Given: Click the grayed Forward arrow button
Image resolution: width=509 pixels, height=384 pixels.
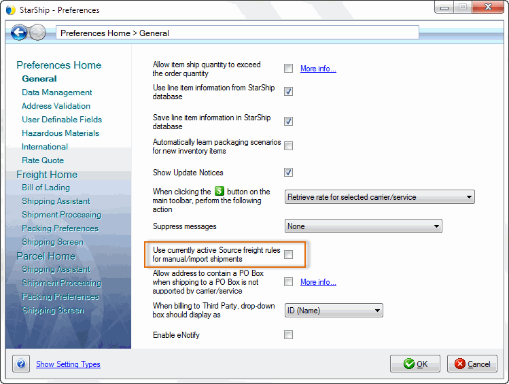Looking at the screenshot, I should tap(37, 33).
